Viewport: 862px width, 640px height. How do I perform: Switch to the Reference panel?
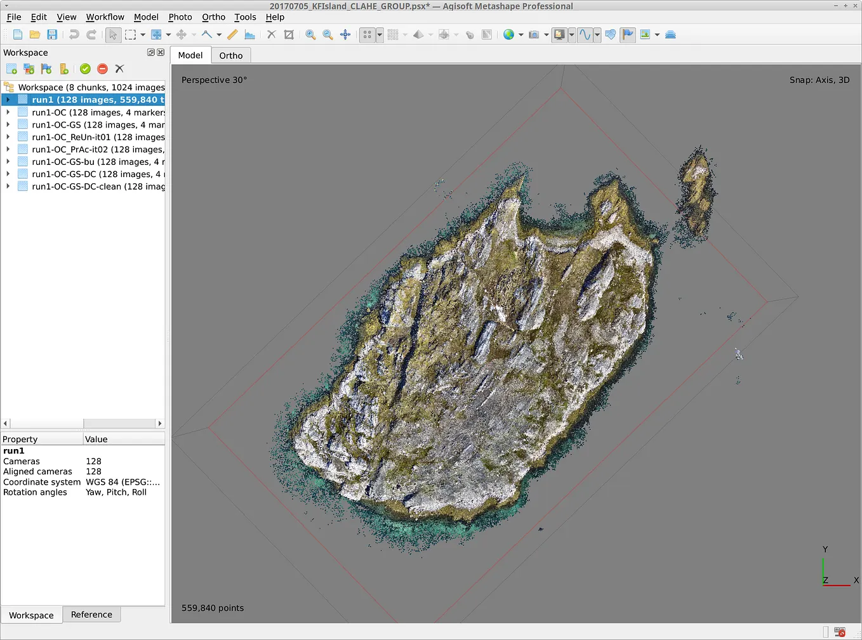click(91, 614)
